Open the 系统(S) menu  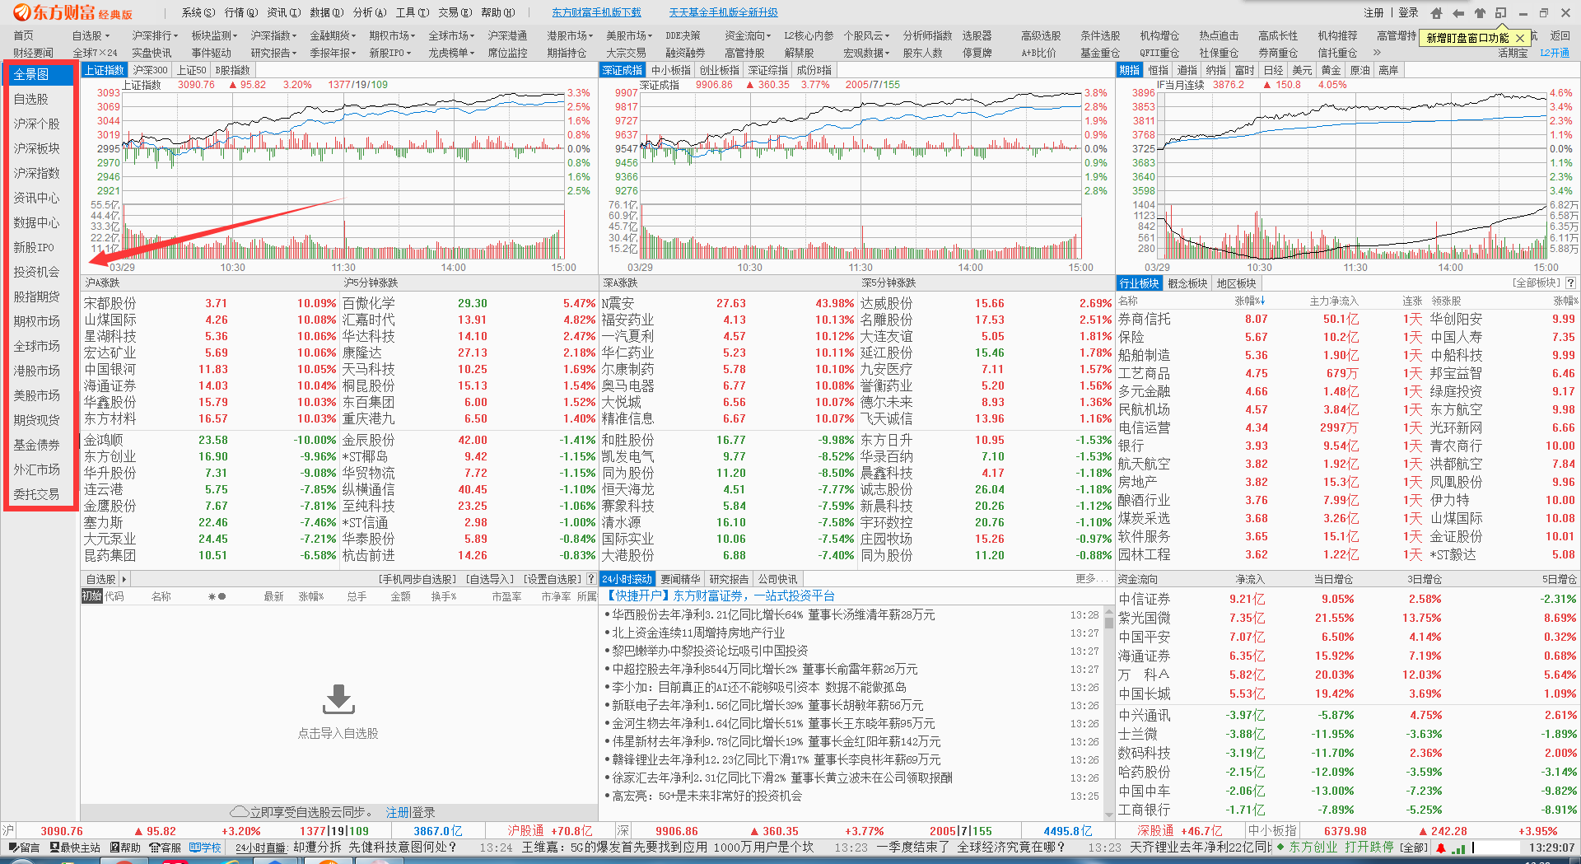[198, 13]
